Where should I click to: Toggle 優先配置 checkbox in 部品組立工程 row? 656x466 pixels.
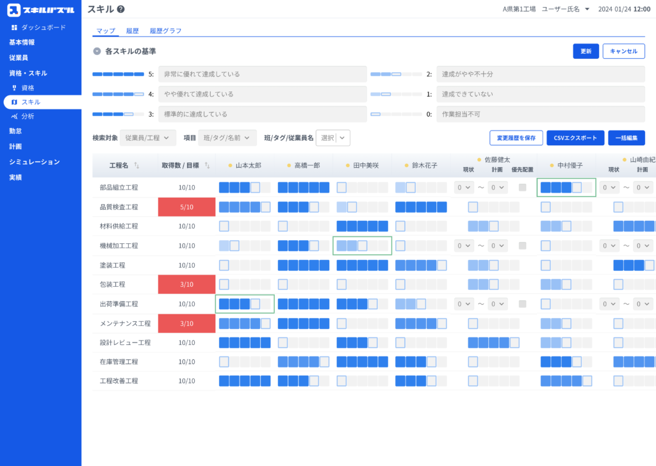pos(523,188)
